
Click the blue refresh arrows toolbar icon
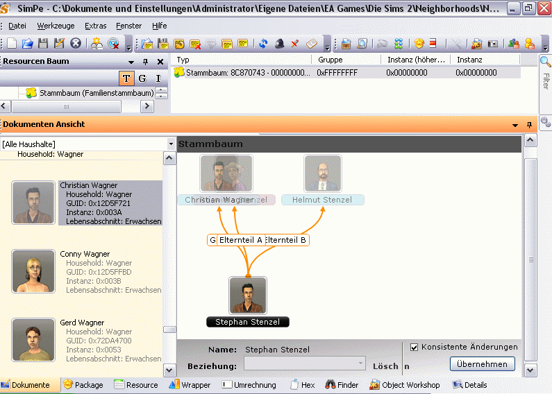pos(263,44)
